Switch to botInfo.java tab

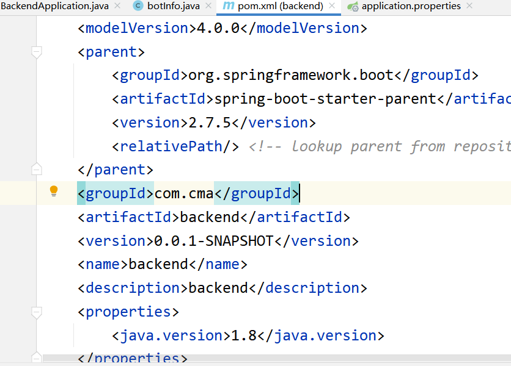174,6
